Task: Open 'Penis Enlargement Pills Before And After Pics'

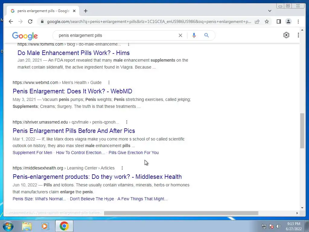Action: [74, 131]
